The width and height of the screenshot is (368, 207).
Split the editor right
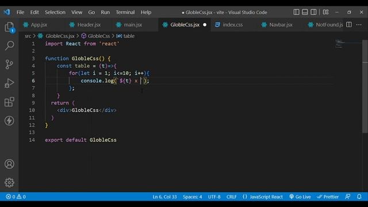coord(349,24)
